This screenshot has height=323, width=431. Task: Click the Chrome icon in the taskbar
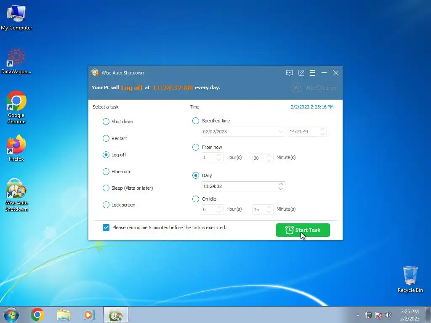click(x=37, y=315)
